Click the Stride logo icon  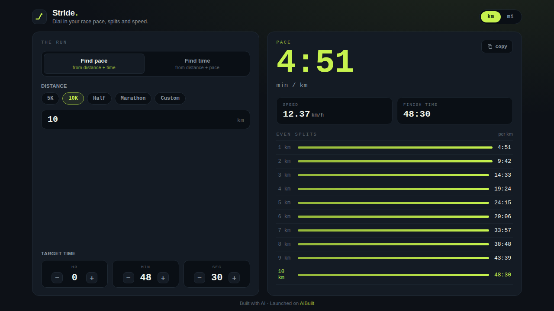39,17
